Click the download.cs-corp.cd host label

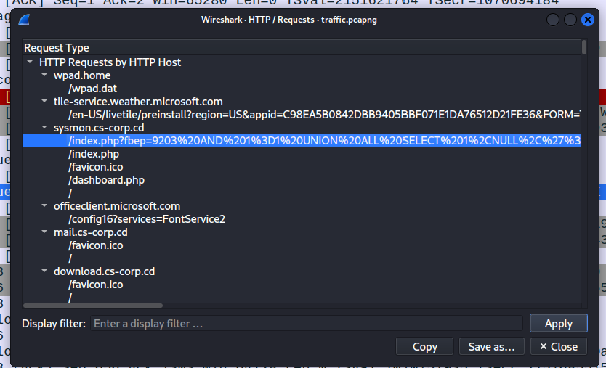coord(105,271)
